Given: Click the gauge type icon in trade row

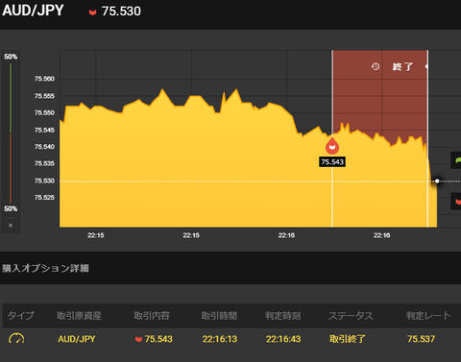Looking at the screenshot, I should (16, 338).
